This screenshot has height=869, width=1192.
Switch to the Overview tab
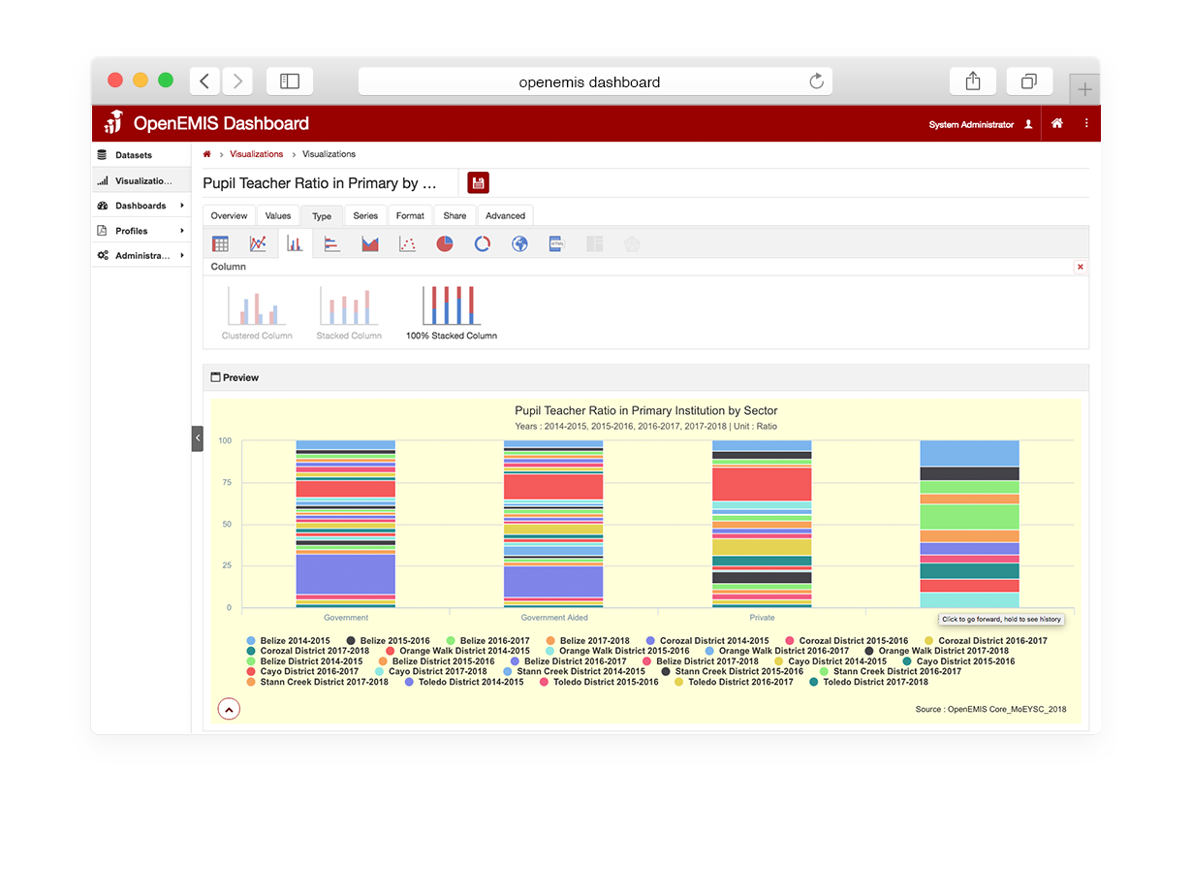click(x=230, y=216)
